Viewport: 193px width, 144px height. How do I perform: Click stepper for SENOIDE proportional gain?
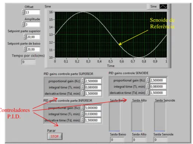point(148,80)
